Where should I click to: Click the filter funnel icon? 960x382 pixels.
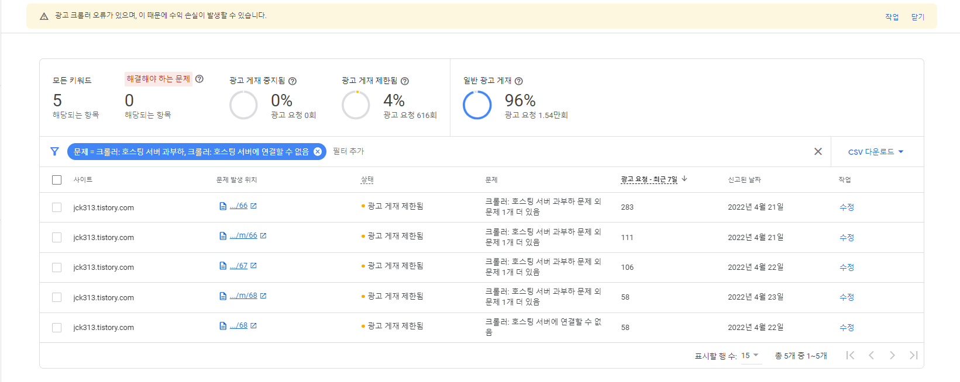(54, 151)
